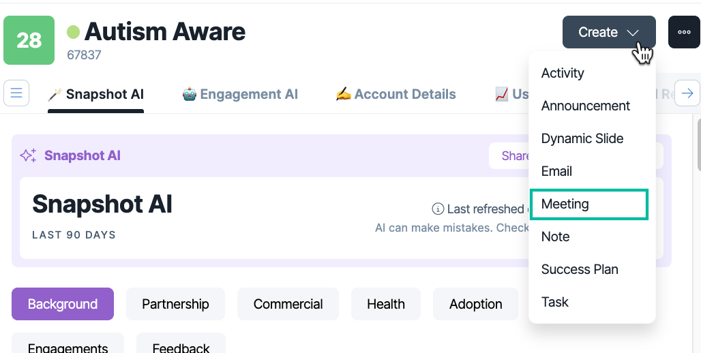The width and height of the screenshot is (701, 353).
Task: Click the right arrow to show more tabs
Action: point(687,93)
